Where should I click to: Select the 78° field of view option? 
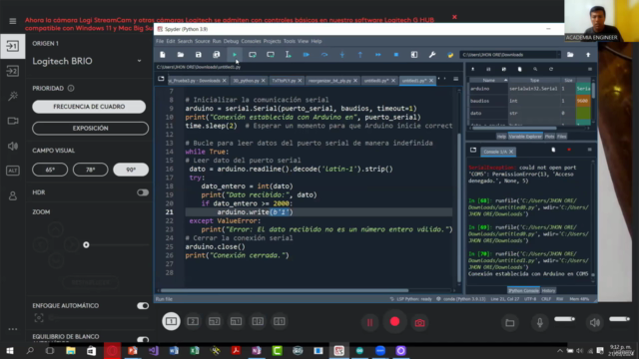pyautogui.click(x=91, y=170)
